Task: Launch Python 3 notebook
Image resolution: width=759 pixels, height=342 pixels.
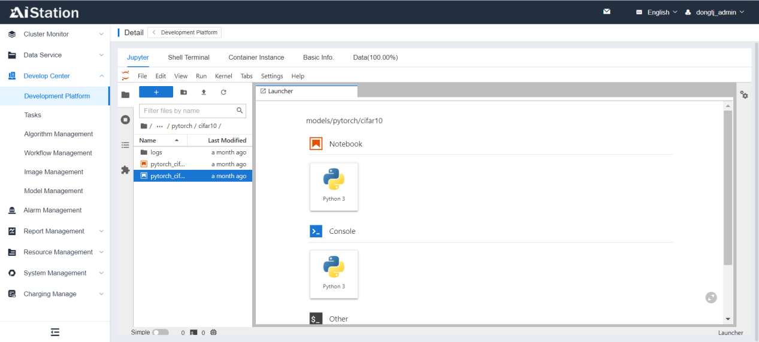Action: 334,186
